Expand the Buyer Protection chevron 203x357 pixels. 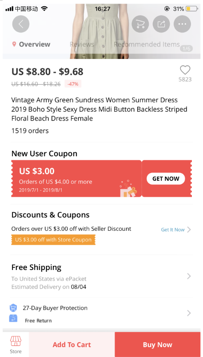coord(189,313)
